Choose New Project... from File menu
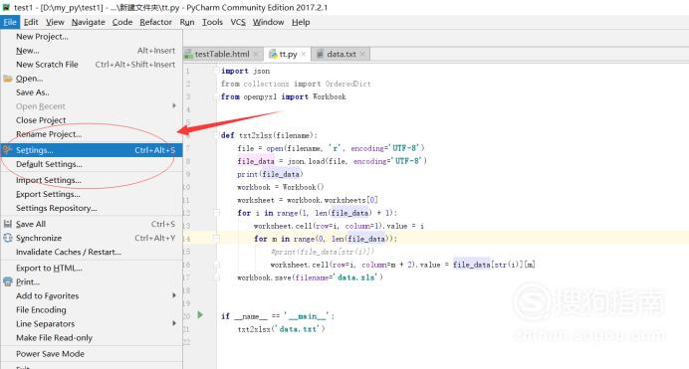The image size is (689, 369). pyautogui.click(x=92, y=37)
